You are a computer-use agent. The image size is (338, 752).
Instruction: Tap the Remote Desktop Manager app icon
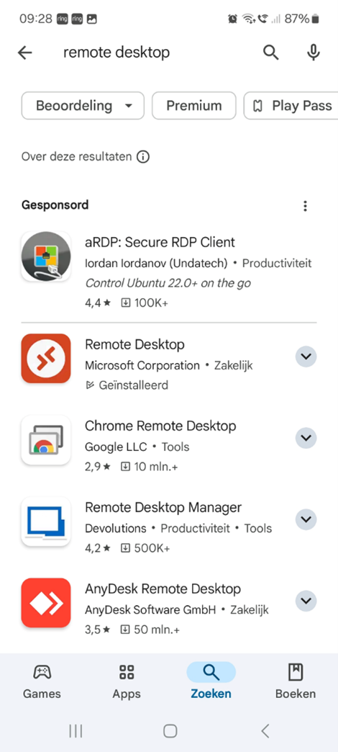[x=46, y=522]
